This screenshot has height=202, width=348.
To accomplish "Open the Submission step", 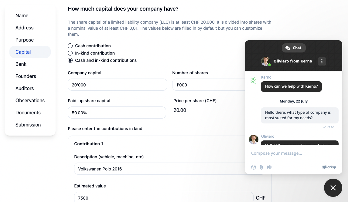I will (x=28, y=125).
